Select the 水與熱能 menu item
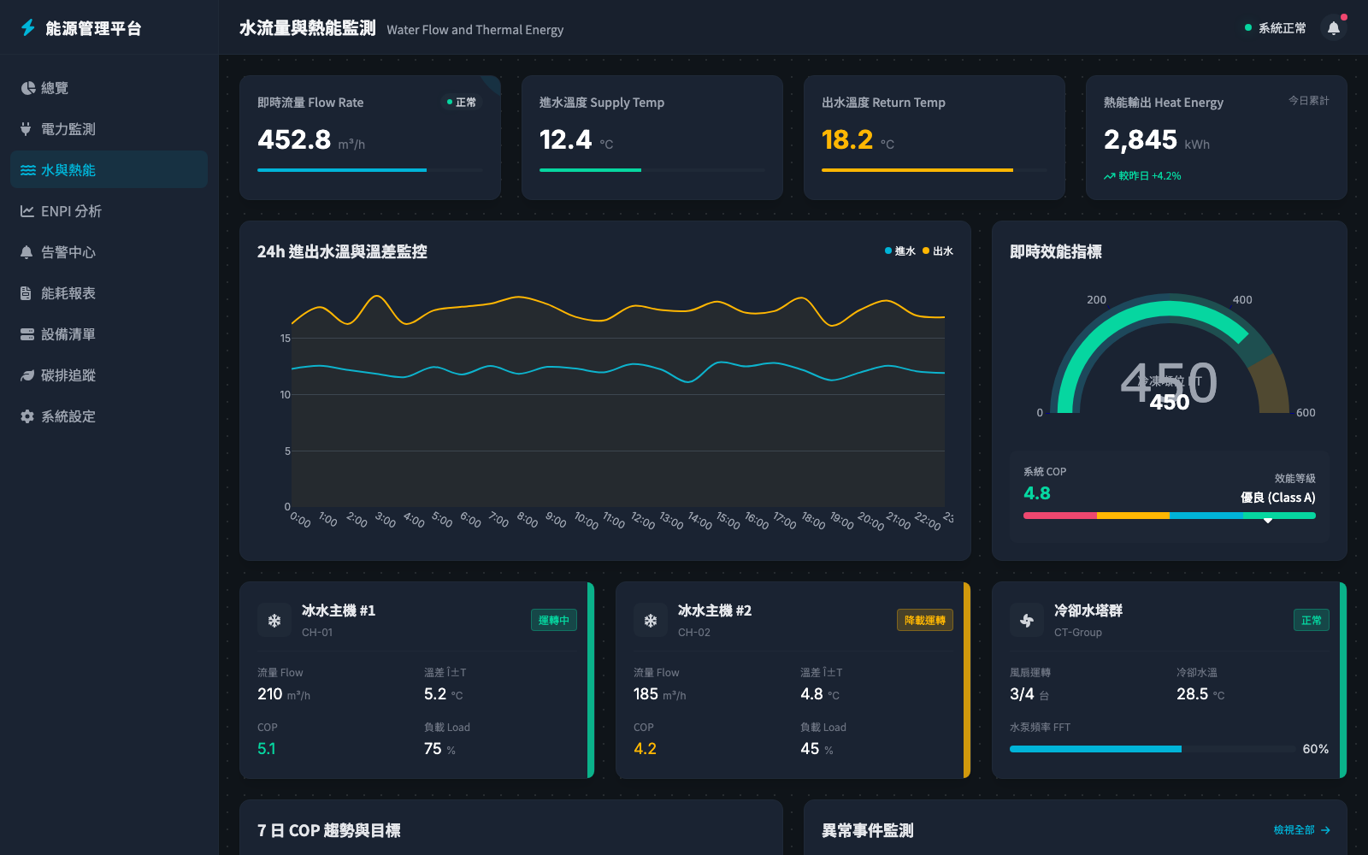The height and width of the screenshot is (855, 1368). click(109, 170)
